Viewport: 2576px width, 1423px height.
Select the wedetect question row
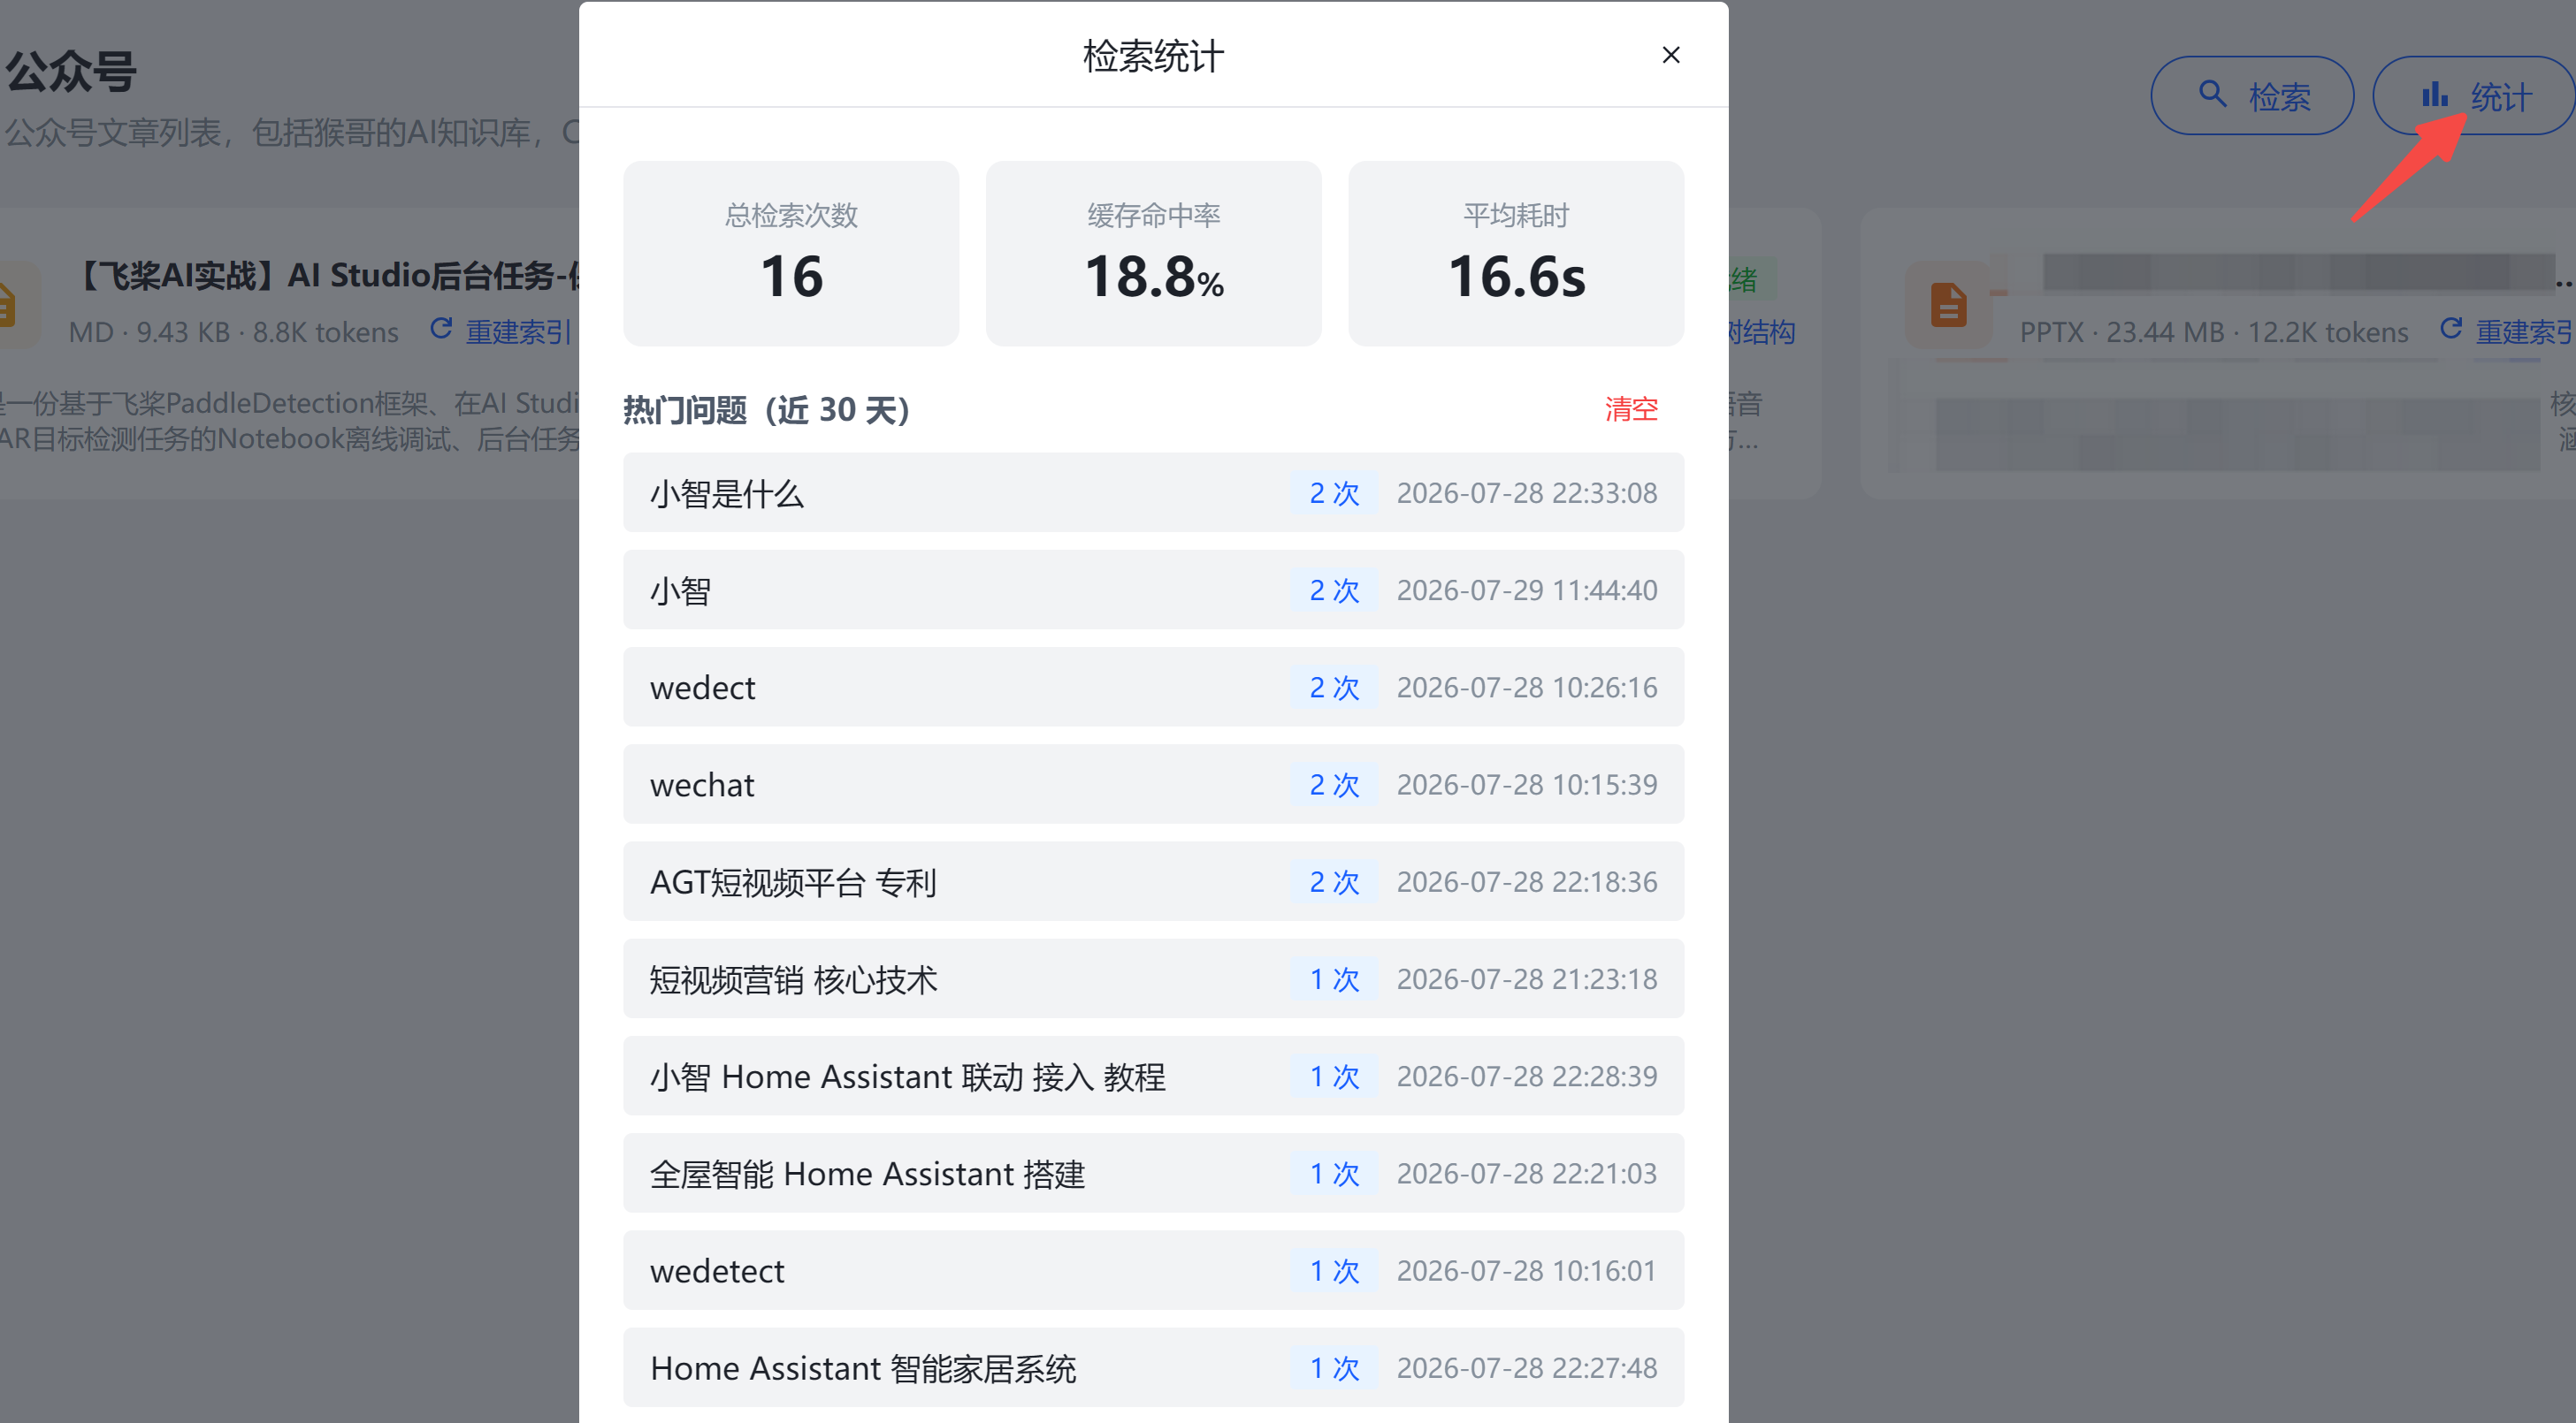tap(1153, 1270)
